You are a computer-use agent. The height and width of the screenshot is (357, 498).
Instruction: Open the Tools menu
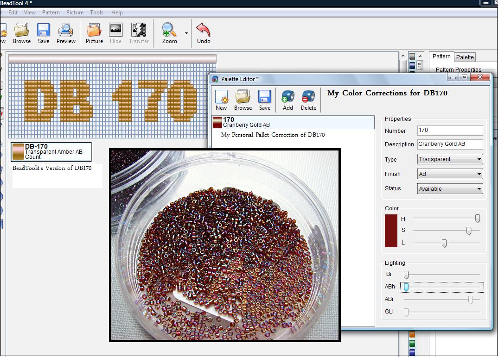coord(96,13)
